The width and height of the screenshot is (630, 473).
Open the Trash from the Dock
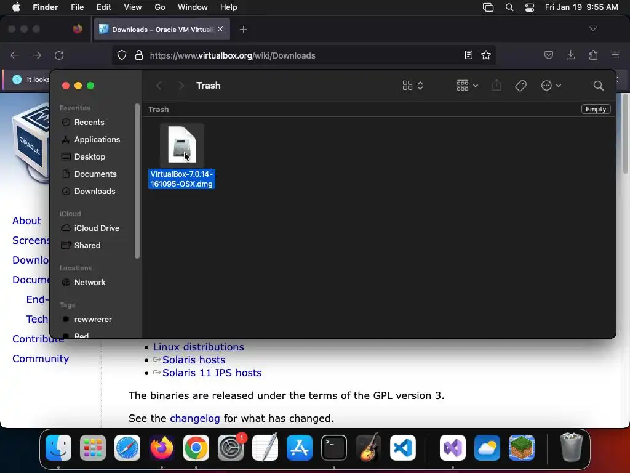(x=571, y=448)
